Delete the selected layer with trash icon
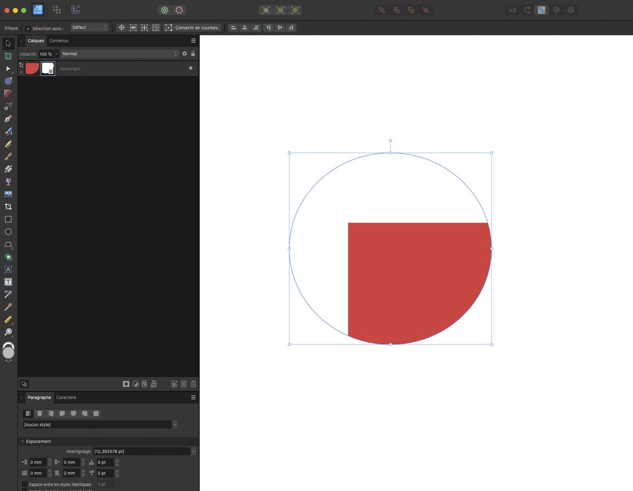The image size is (633, 491). click(193, 384)
